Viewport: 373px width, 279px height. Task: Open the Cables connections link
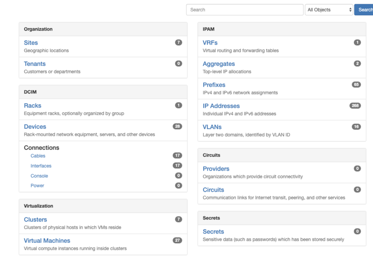click(x=38, y=156)
